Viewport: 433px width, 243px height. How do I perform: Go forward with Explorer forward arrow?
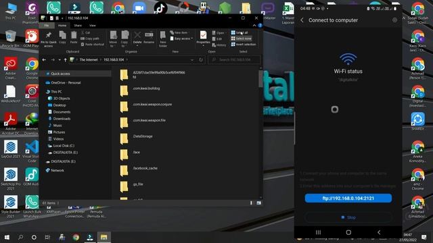[53, 60]
